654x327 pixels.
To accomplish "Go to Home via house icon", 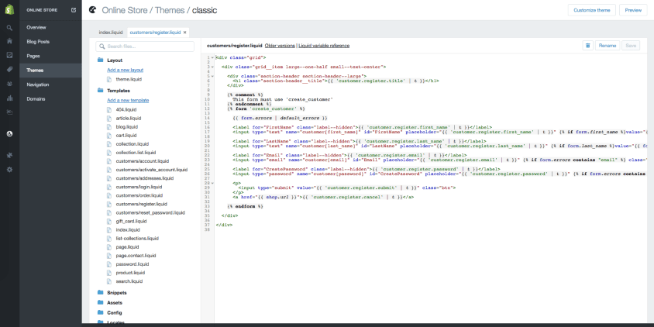I will tap(9, 41).
